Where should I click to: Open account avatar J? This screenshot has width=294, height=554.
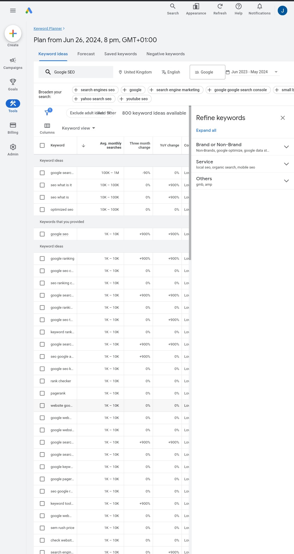pyautogui.click(x=283, y=11)
